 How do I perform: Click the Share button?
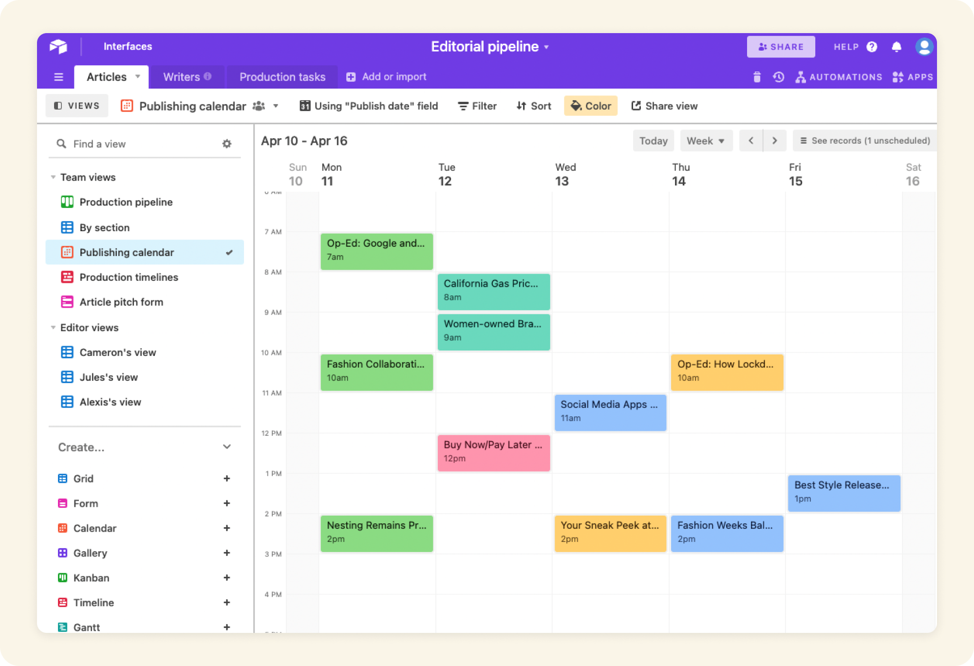click(781, 47)
